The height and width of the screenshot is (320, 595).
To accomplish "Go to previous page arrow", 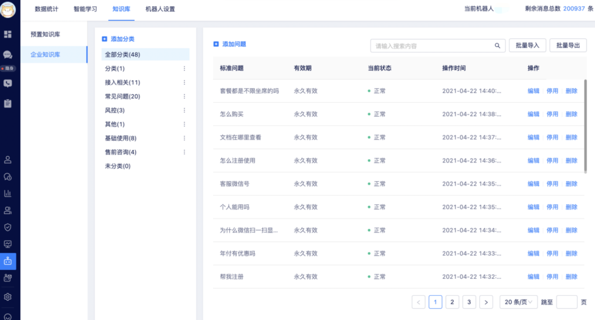I will point(418,302).
